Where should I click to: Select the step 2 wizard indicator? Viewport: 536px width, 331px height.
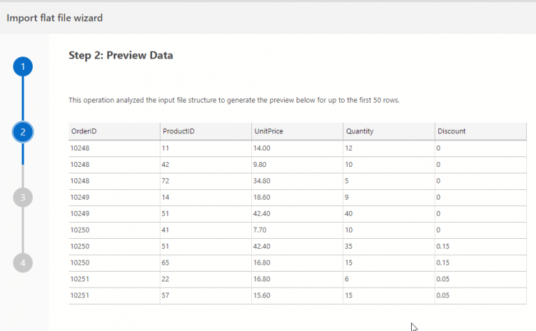pos(23,131)
